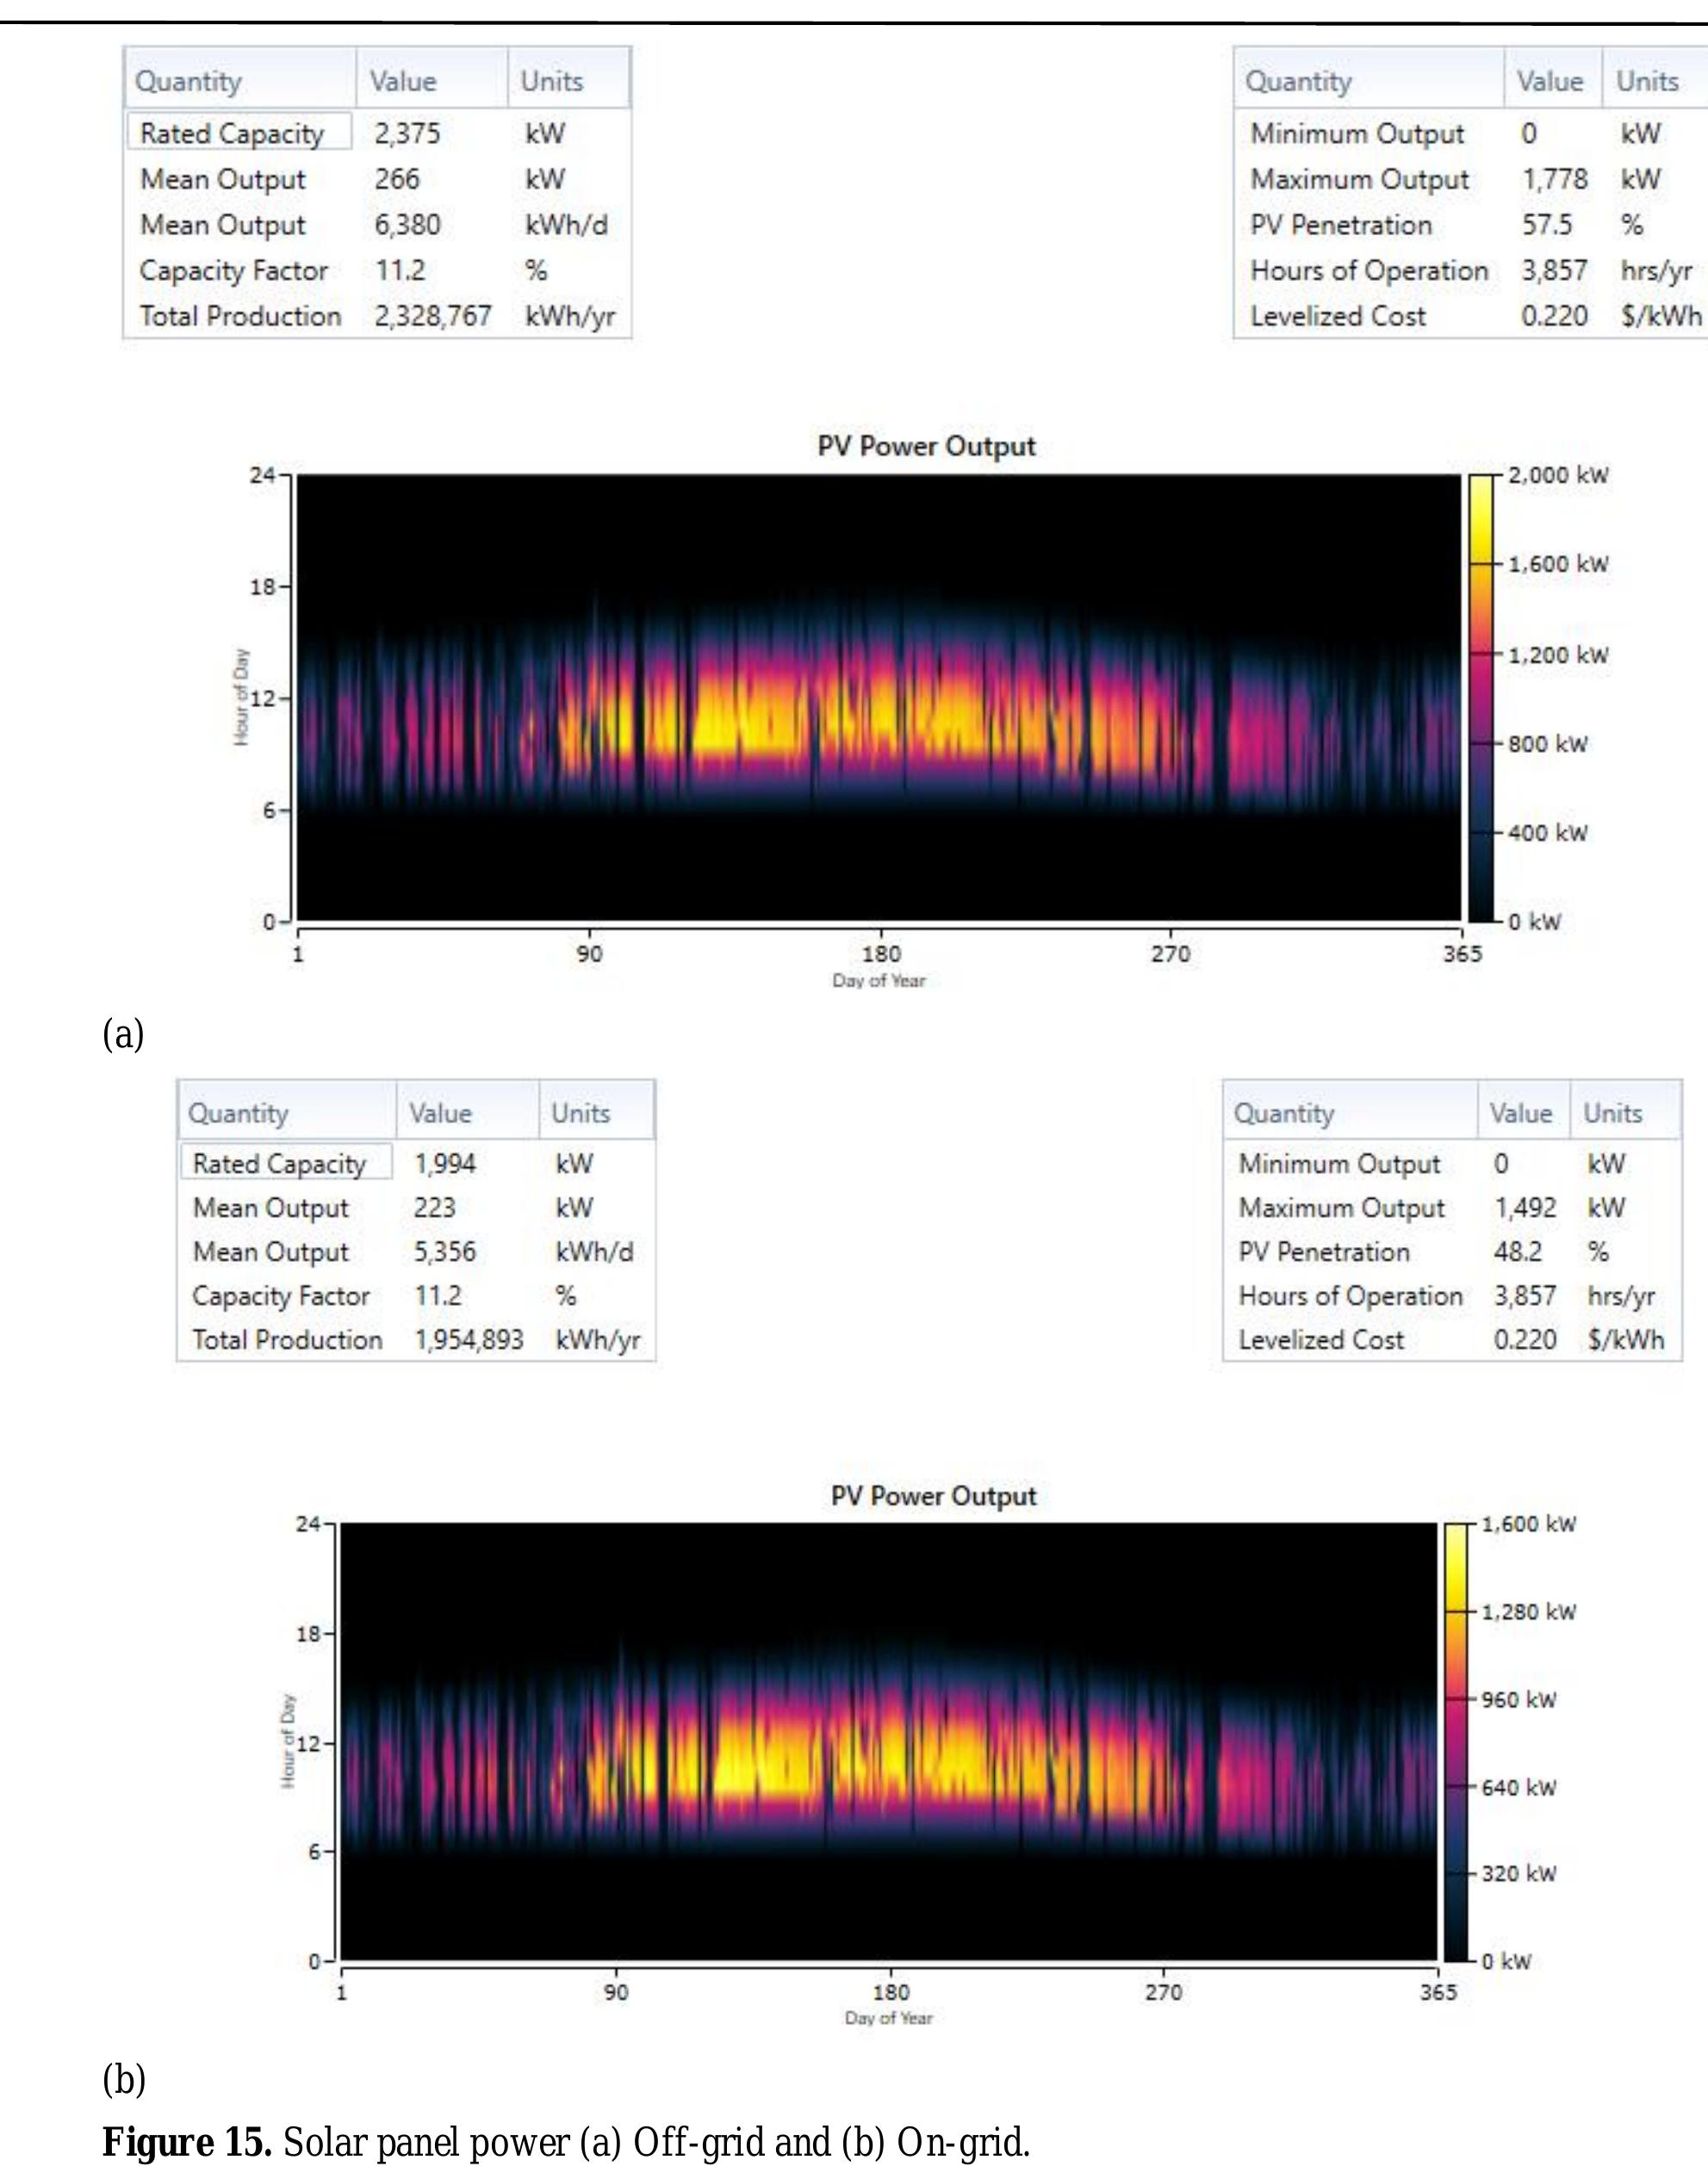Click the off-grid PV Power Output heatmap
This screenshot has height=2166, width=1708.
[879, 697]
